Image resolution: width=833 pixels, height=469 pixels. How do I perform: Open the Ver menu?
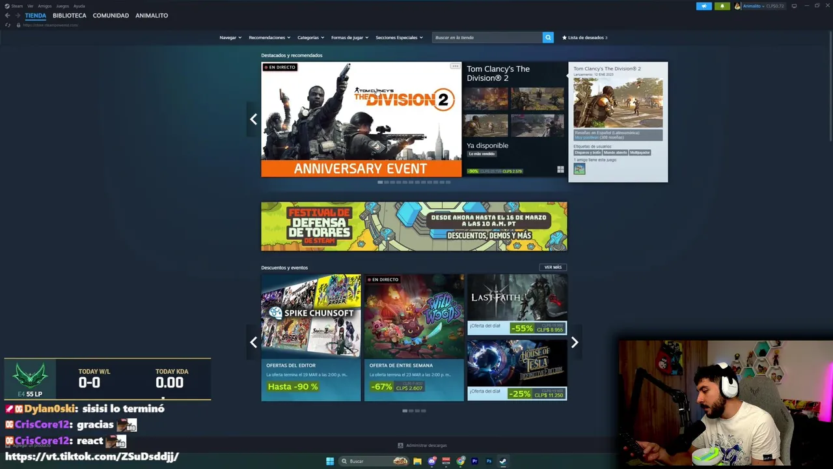[x=30, y=6]
